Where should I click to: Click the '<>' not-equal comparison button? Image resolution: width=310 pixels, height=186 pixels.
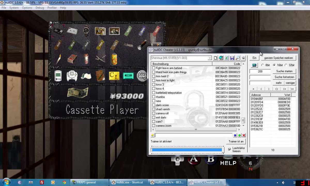pos(277,89)
